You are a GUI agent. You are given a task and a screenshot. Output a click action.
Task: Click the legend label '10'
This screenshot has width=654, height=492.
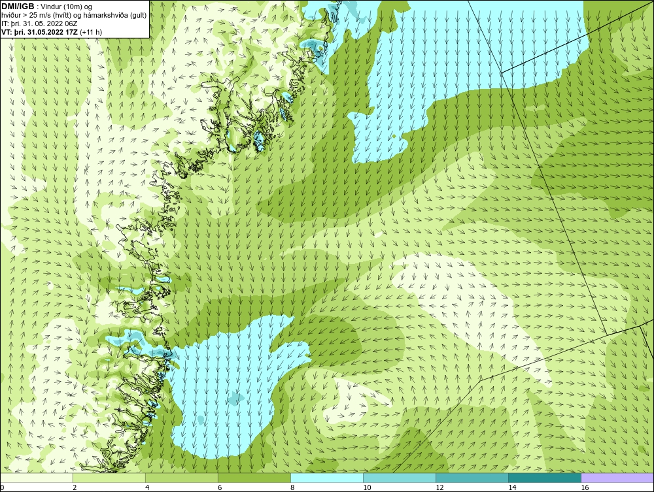coord(367,487)
